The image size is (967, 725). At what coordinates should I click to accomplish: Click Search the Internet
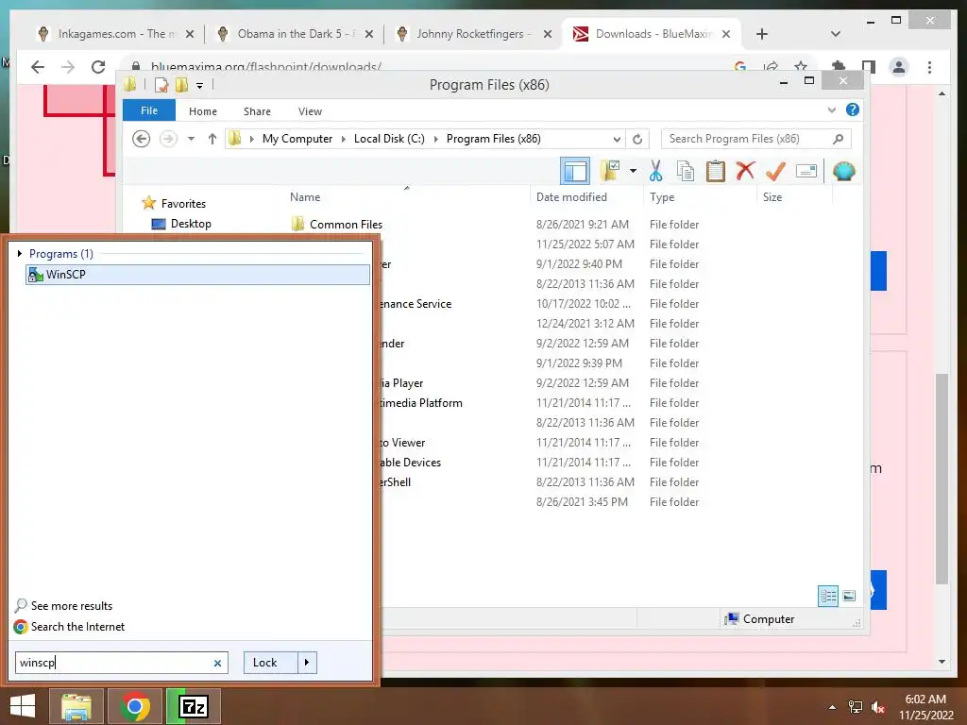click(x=77, y=627)
